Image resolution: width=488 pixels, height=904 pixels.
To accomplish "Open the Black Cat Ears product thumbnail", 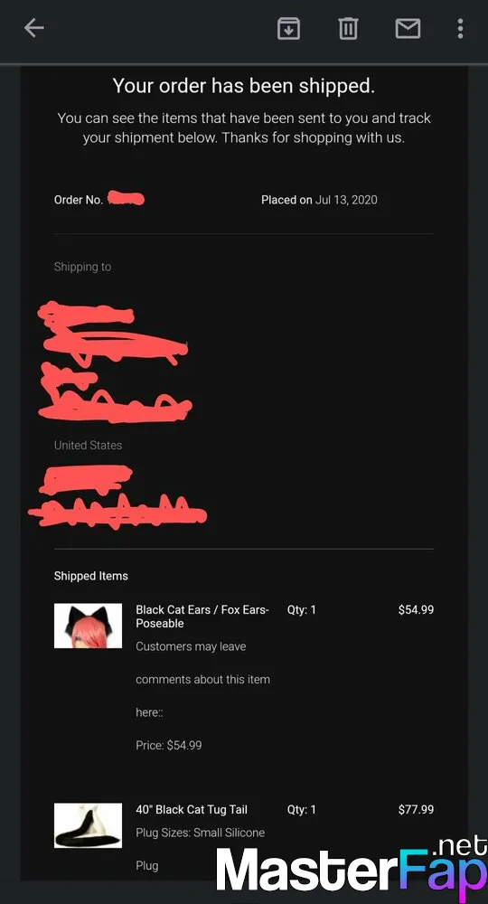I will pyautogui.click(x=89, y=626).
